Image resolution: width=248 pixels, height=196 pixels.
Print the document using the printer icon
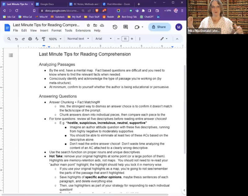point(30,39)
